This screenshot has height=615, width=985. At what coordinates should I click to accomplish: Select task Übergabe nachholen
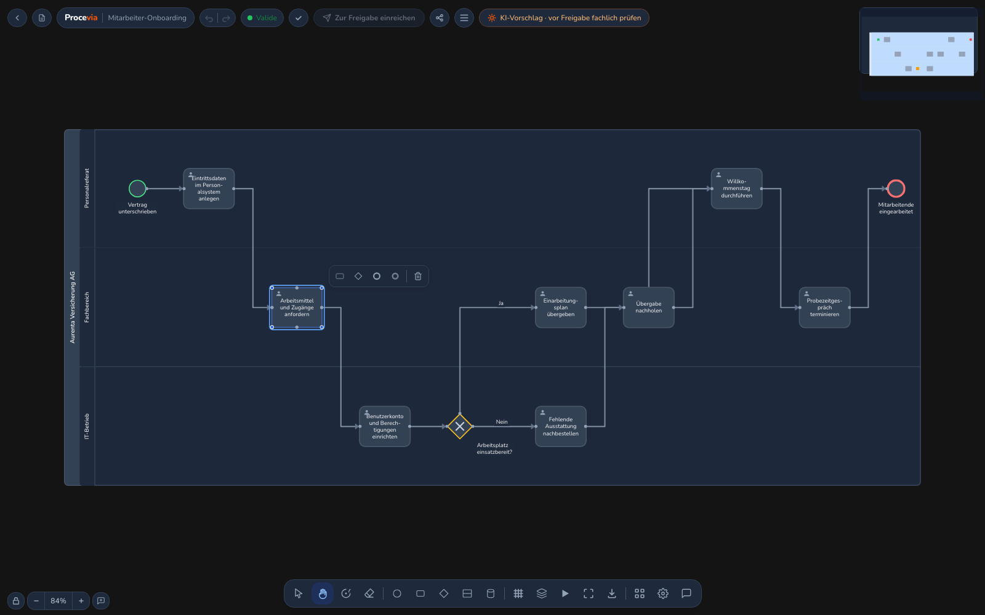649,307
